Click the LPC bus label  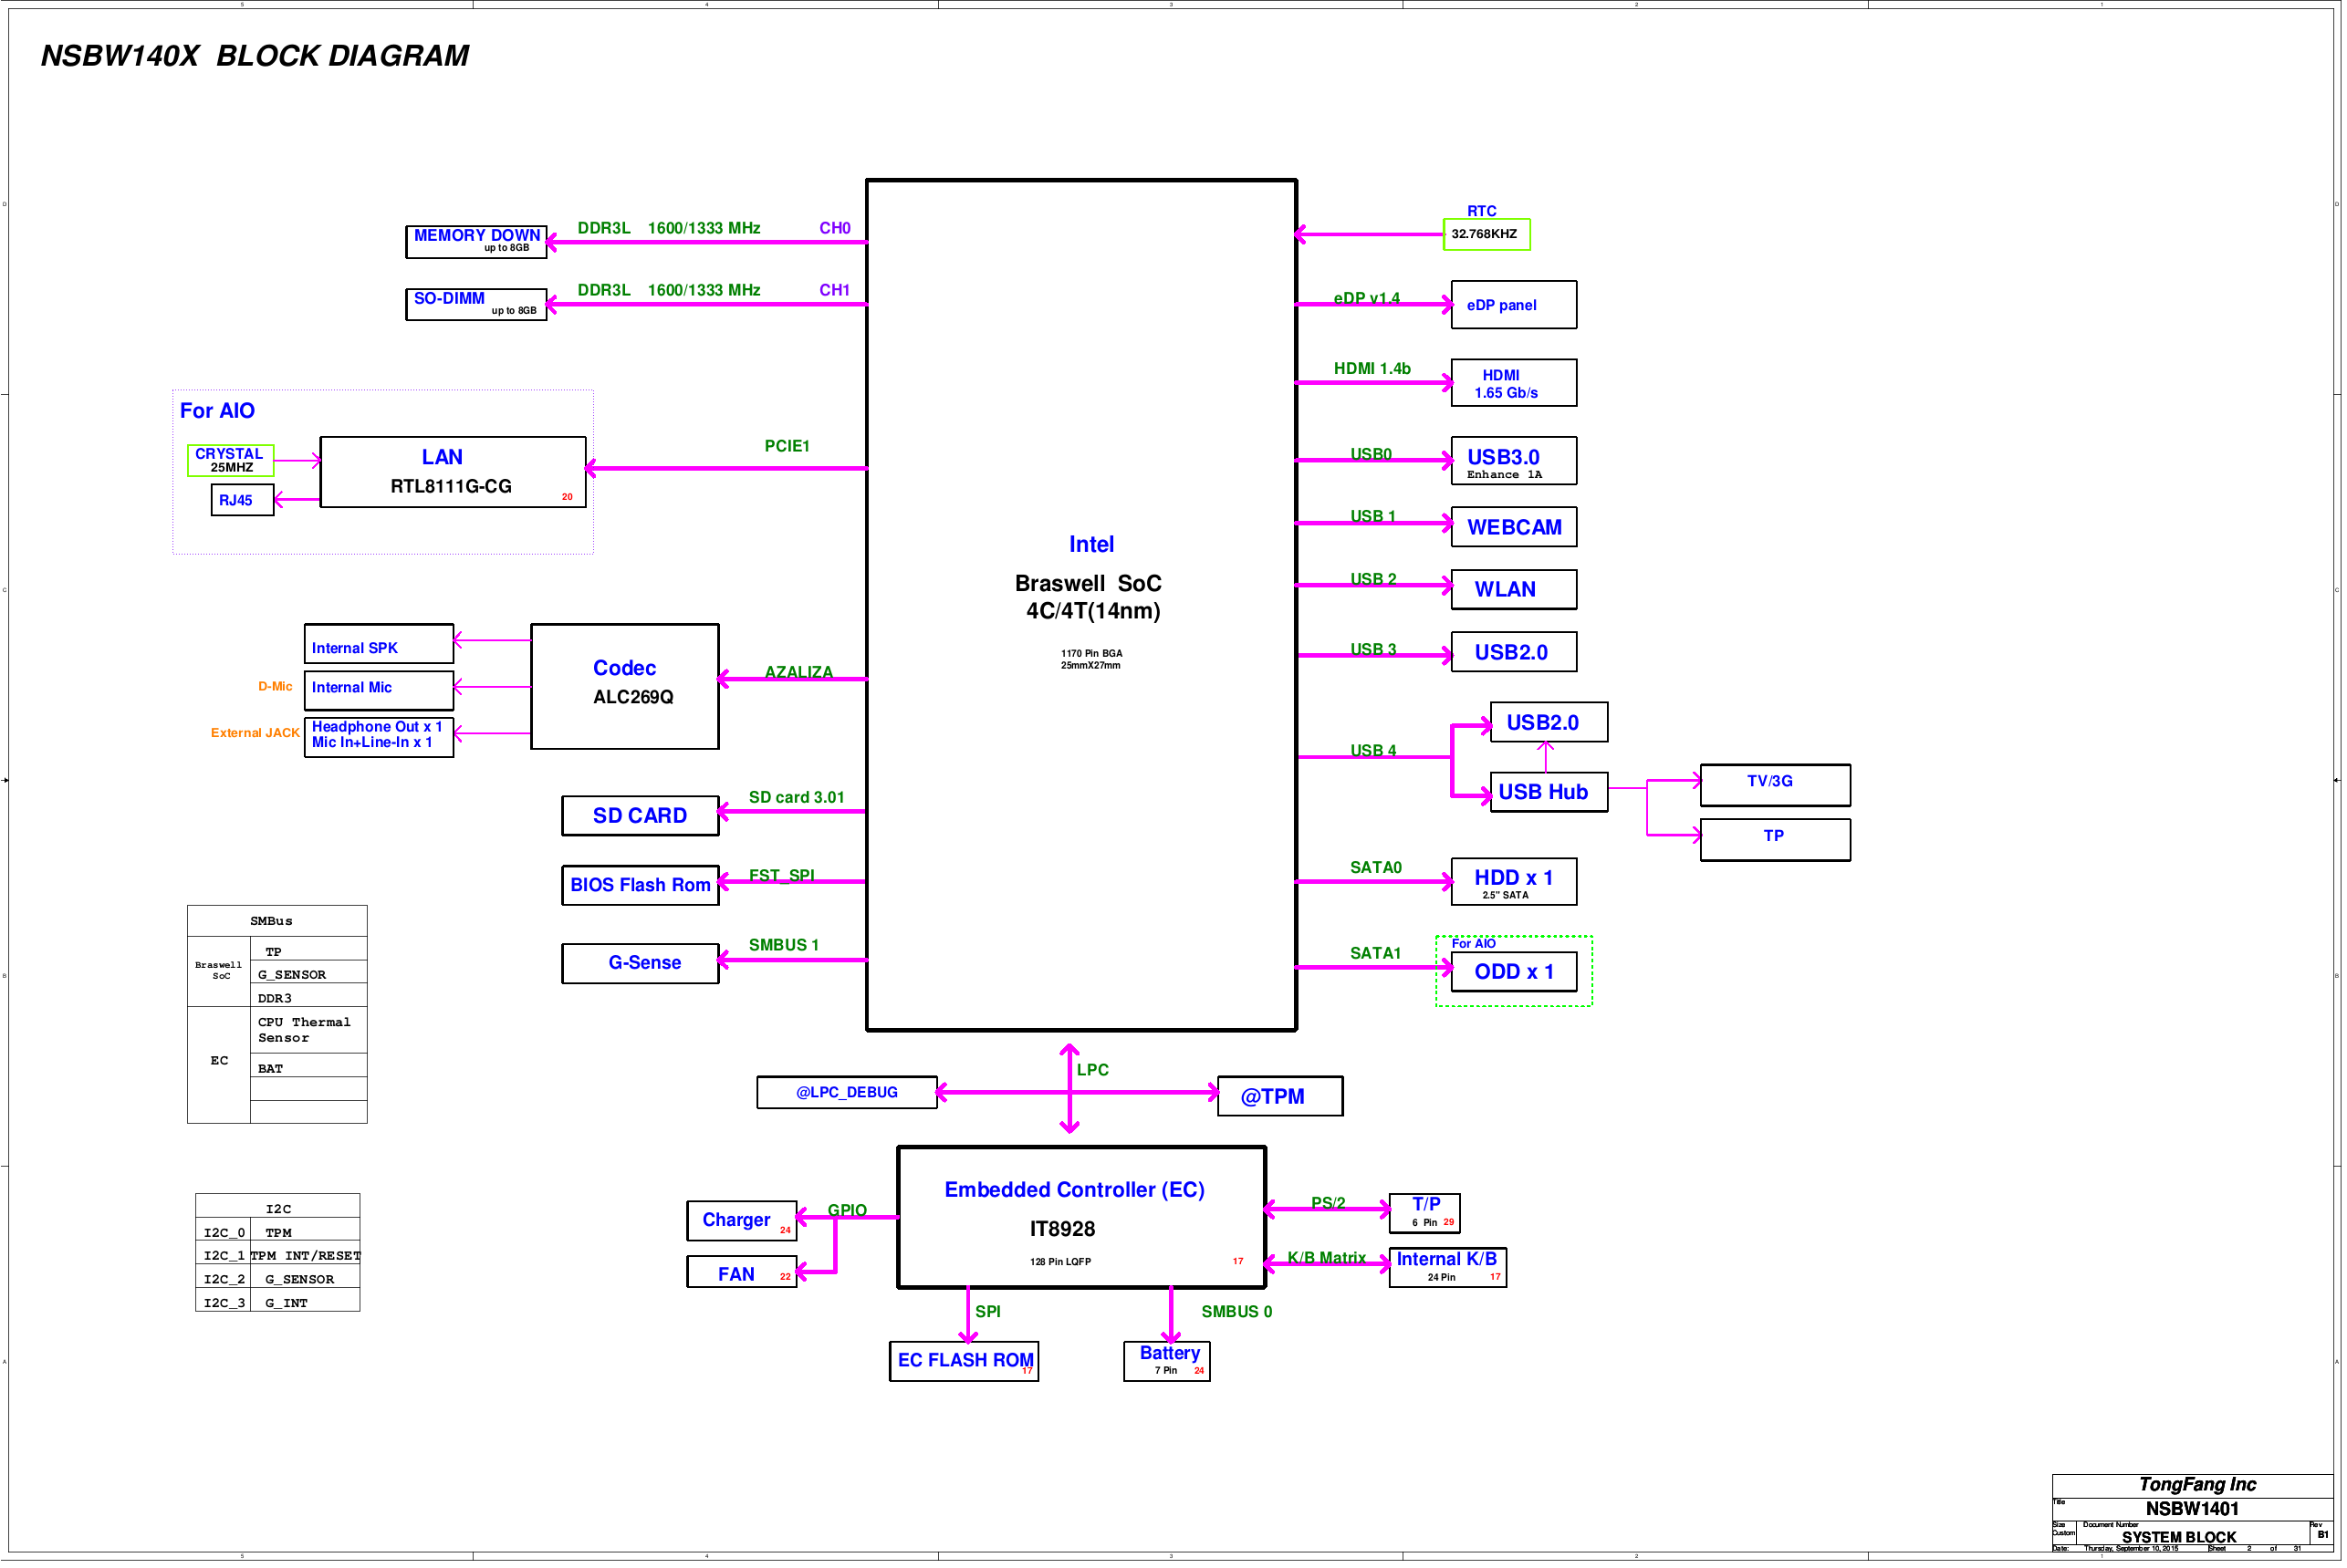pyautogui.click(x=1092, y=1070)
